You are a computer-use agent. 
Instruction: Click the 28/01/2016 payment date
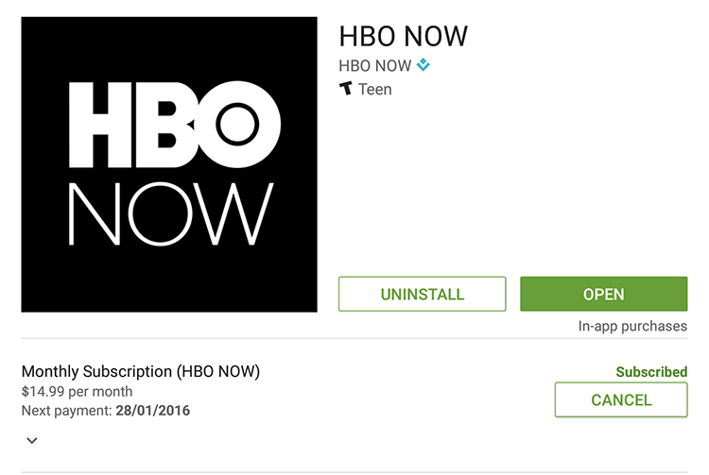point(153,411)
